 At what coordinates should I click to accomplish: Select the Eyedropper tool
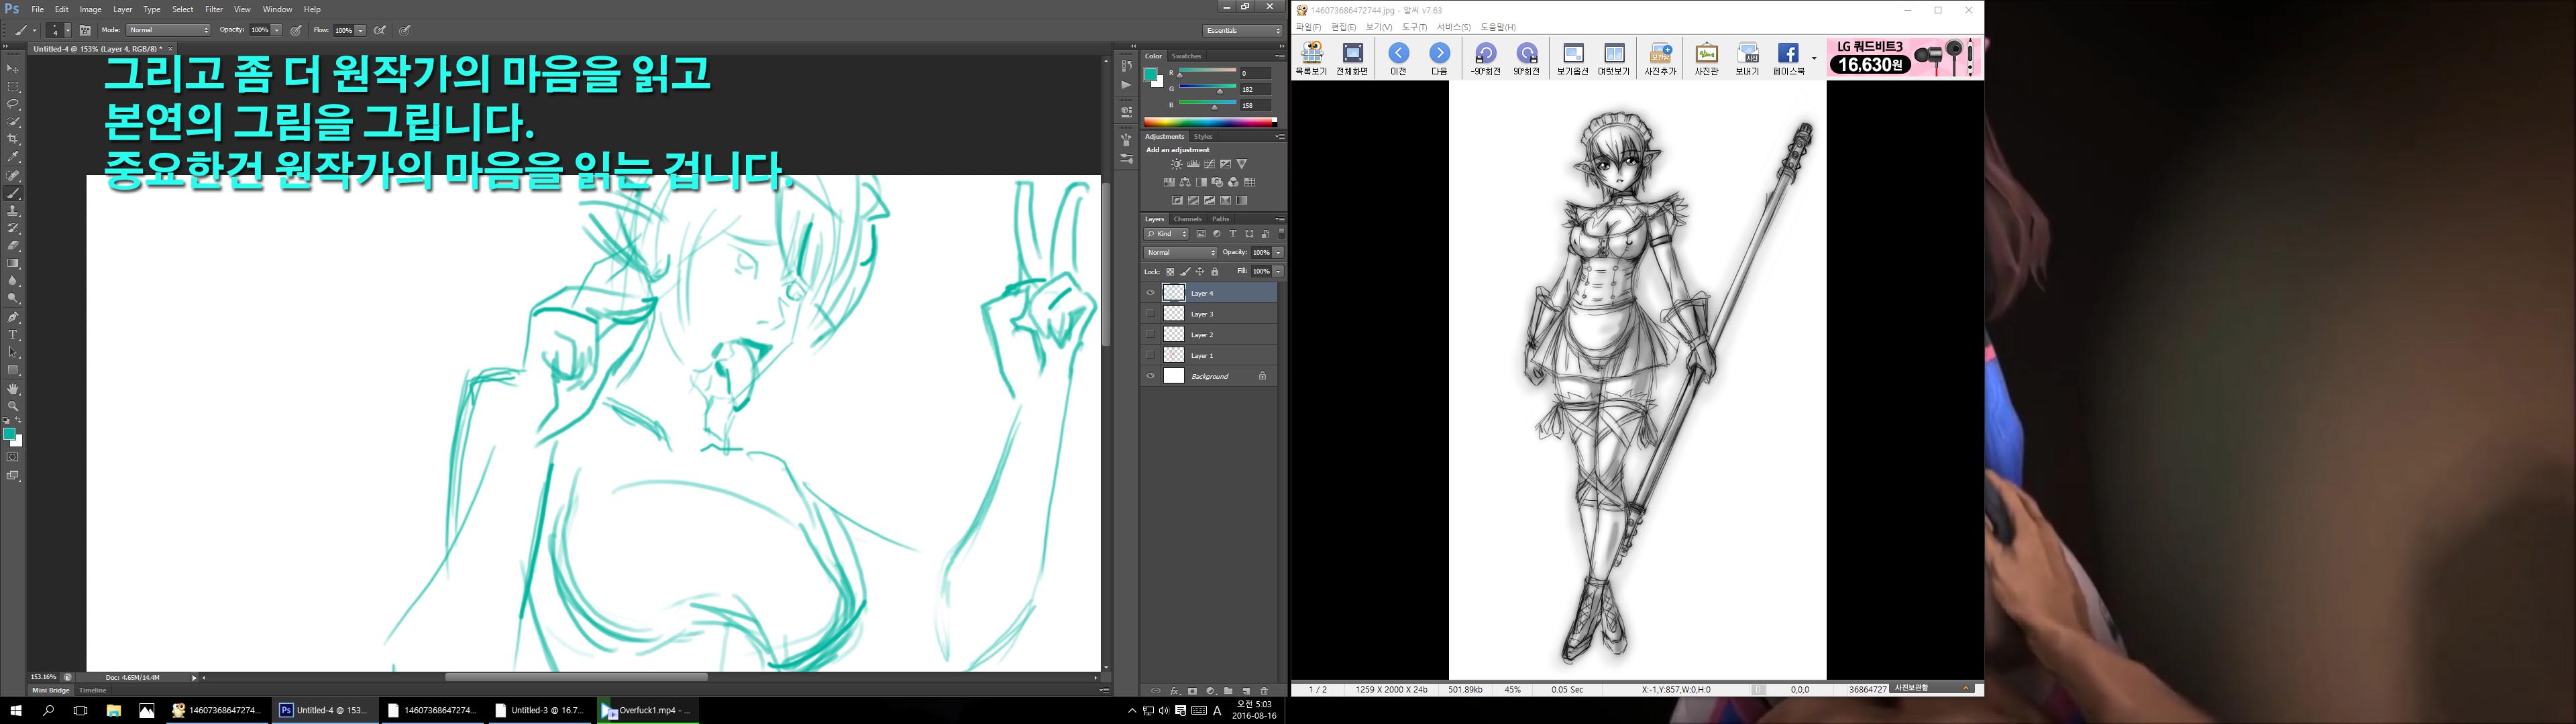point(13,157)
